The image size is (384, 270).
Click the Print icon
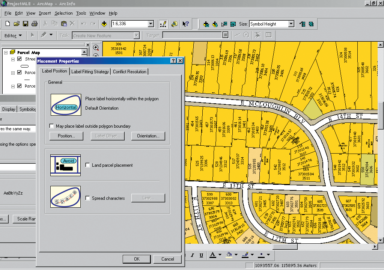34,24
